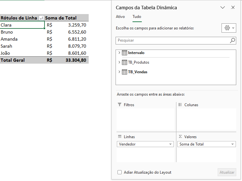The height and width of the screenshot is (181, 242).
Task: Select the Clara row label cell
Action: coord(22,25)
